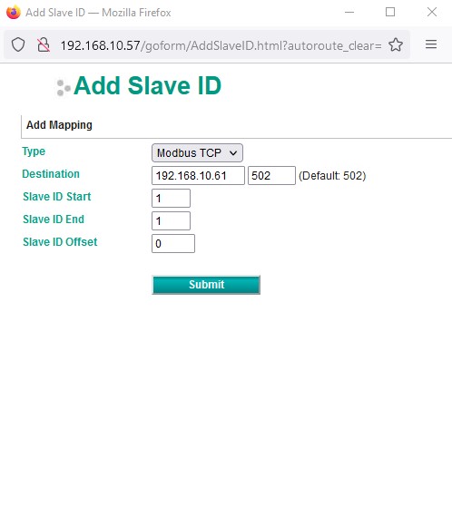Click the (Default: 502) hint text
This screenshot has height=517, width=452.
click(332, 176)
